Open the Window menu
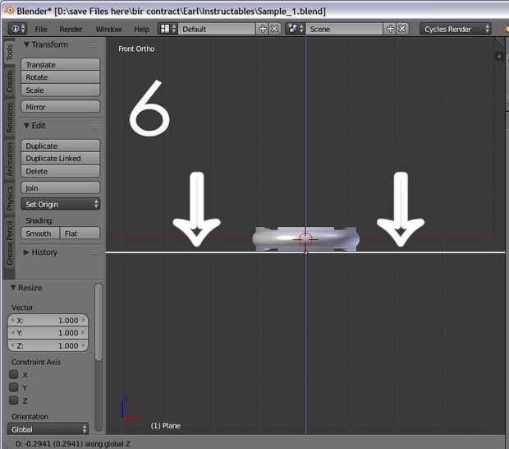 108,30
